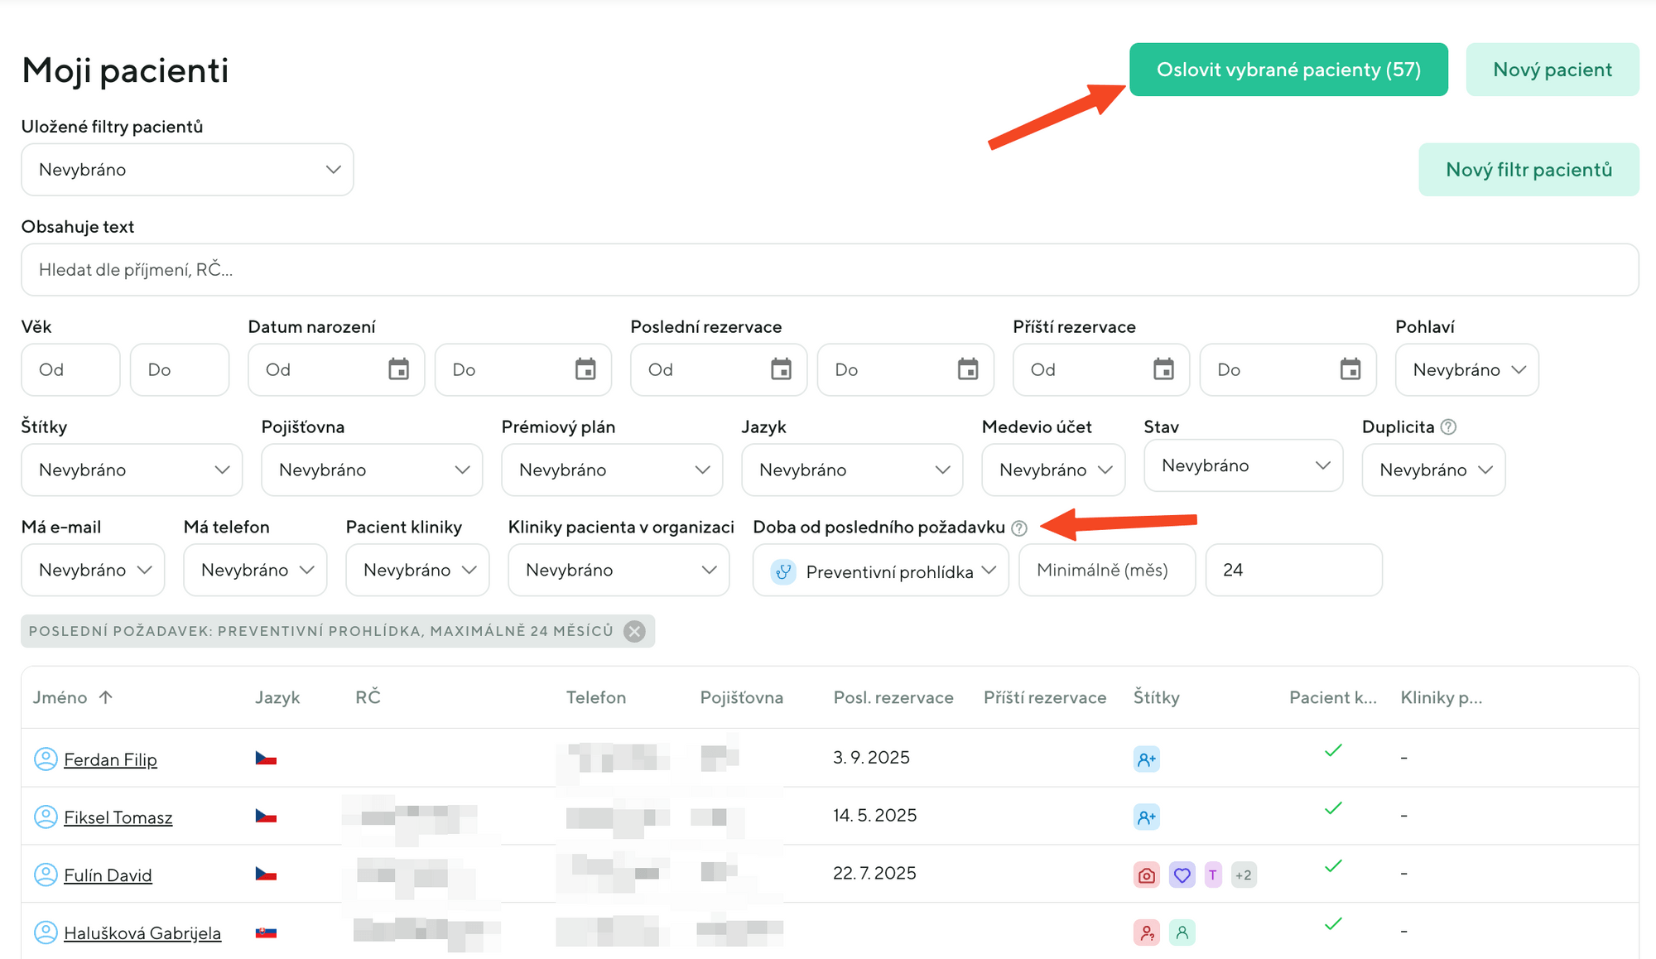Screen dimensions: 1656x959
Task: Click Duplicita help question mark icon
Action: [x=1448, y=427]
